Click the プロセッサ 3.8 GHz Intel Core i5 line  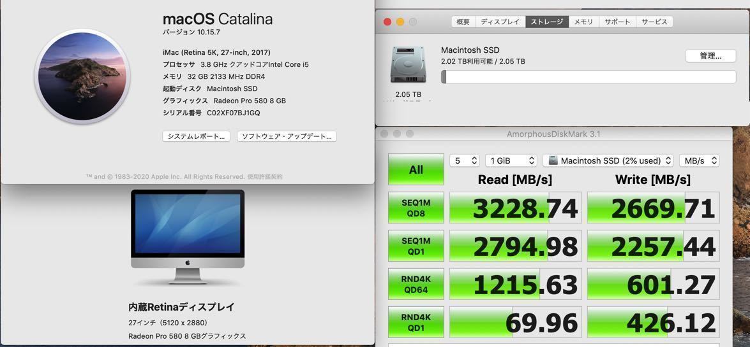[236, 64]
